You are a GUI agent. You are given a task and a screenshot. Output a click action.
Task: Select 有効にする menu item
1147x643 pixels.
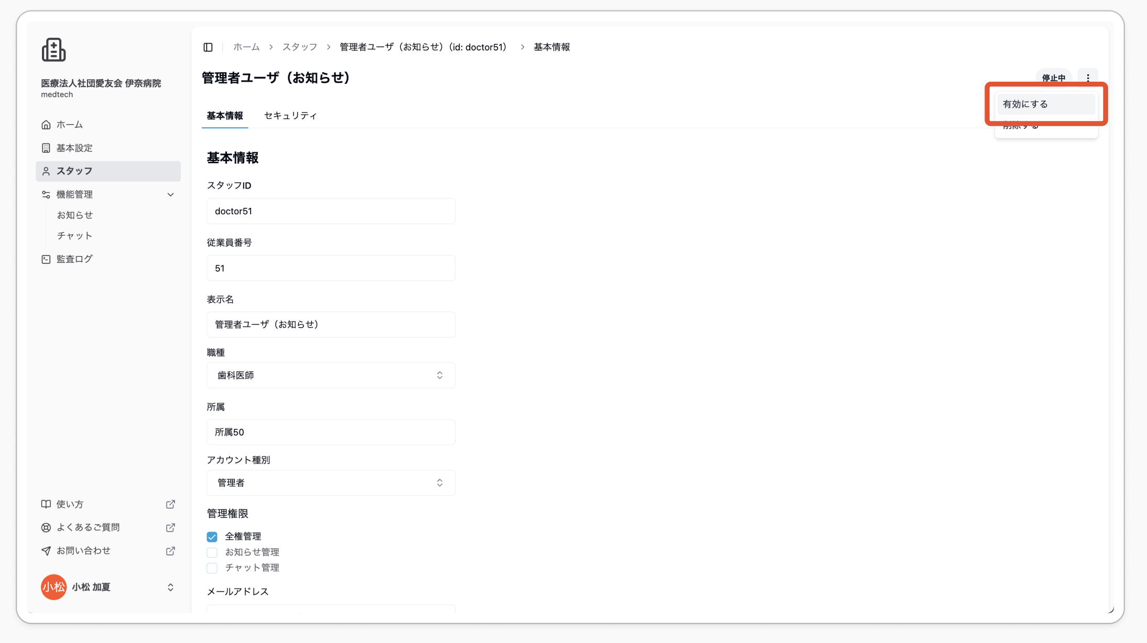[x=1046, y=104]
